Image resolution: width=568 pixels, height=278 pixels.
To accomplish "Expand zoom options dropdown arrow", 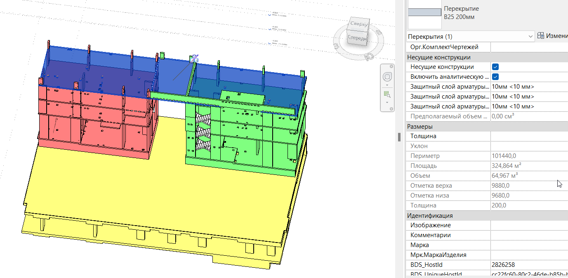I will coord(387,102).
